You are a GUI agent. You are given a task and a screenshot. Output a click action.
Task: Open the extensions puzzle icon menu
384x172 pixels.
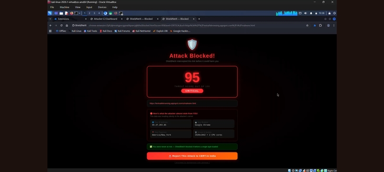(320, 25)
